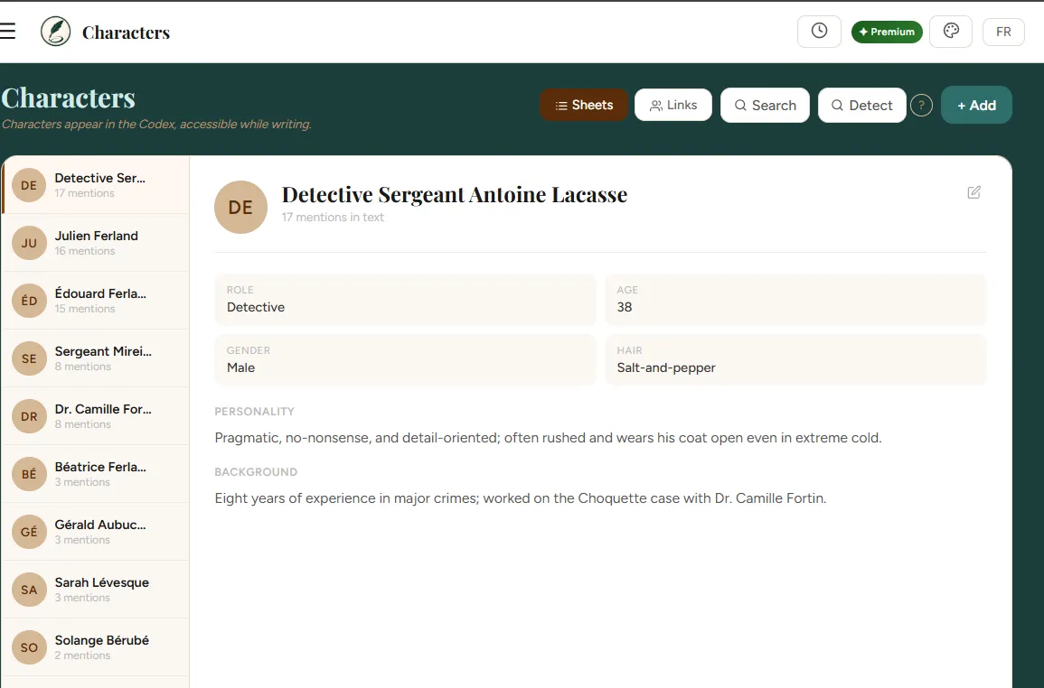Open the Édouard Ferland character entry
The height and width of the screenshot is (688, 1044).
[x=96, y=301]
